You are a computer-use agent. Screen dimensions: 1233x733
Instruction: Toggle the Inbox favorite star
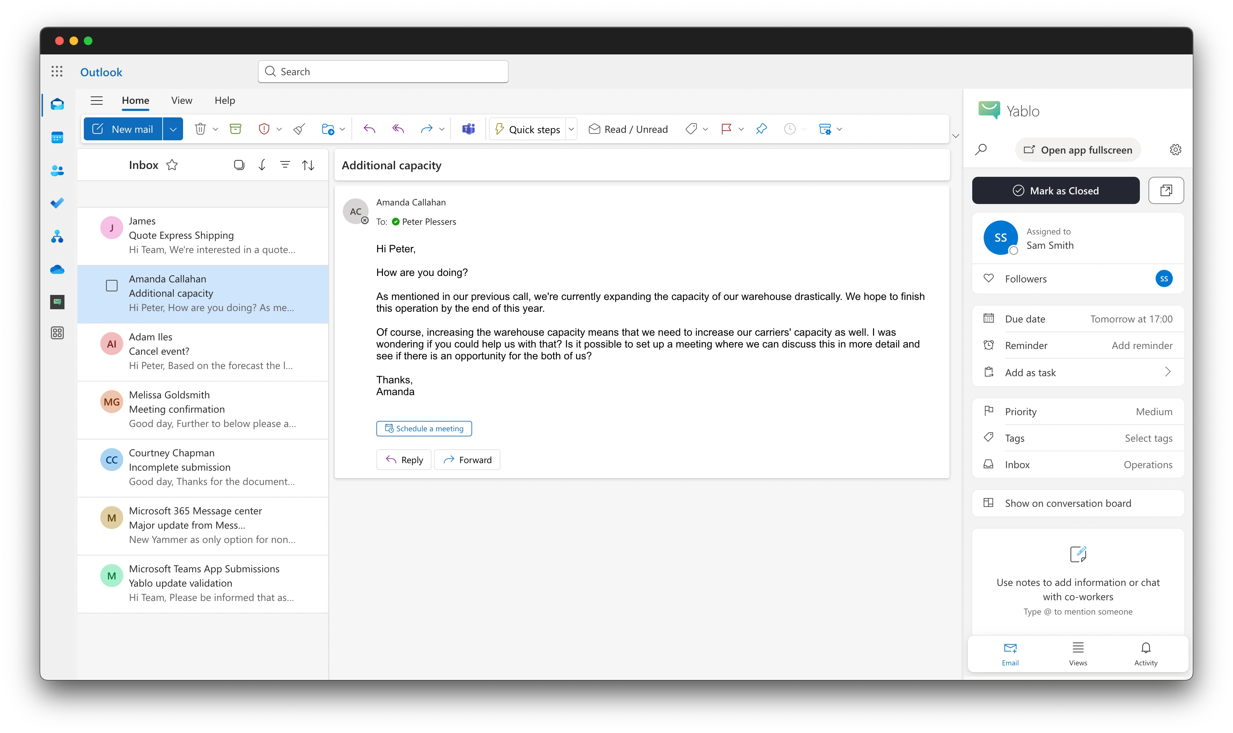pos(172,165)
